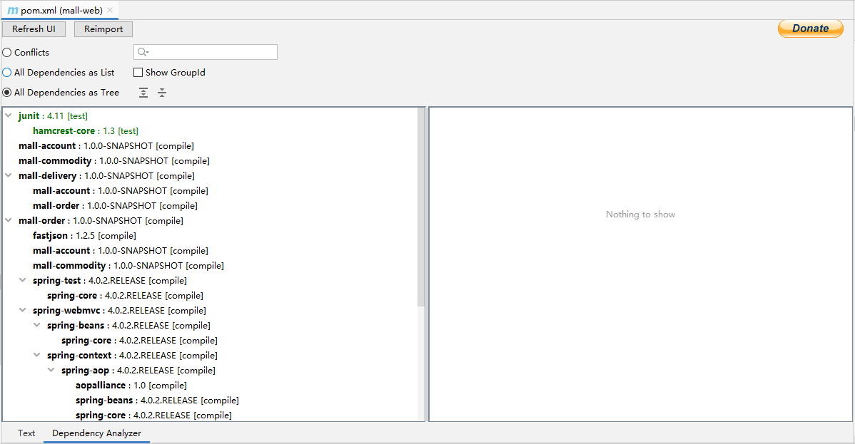Click the Maven icon on pom.xml tab
855x444 pixels.
pos(13,11)
